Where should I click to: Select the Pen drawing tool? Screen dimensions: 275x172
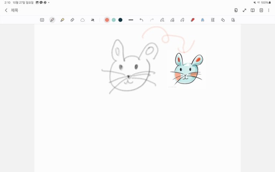tap(52, 20)
